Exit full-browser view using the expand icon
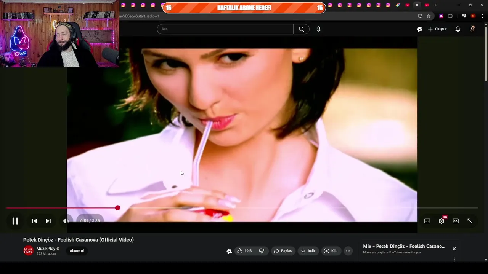The width and height of the screenshot is (488, 274). [470, 221]
